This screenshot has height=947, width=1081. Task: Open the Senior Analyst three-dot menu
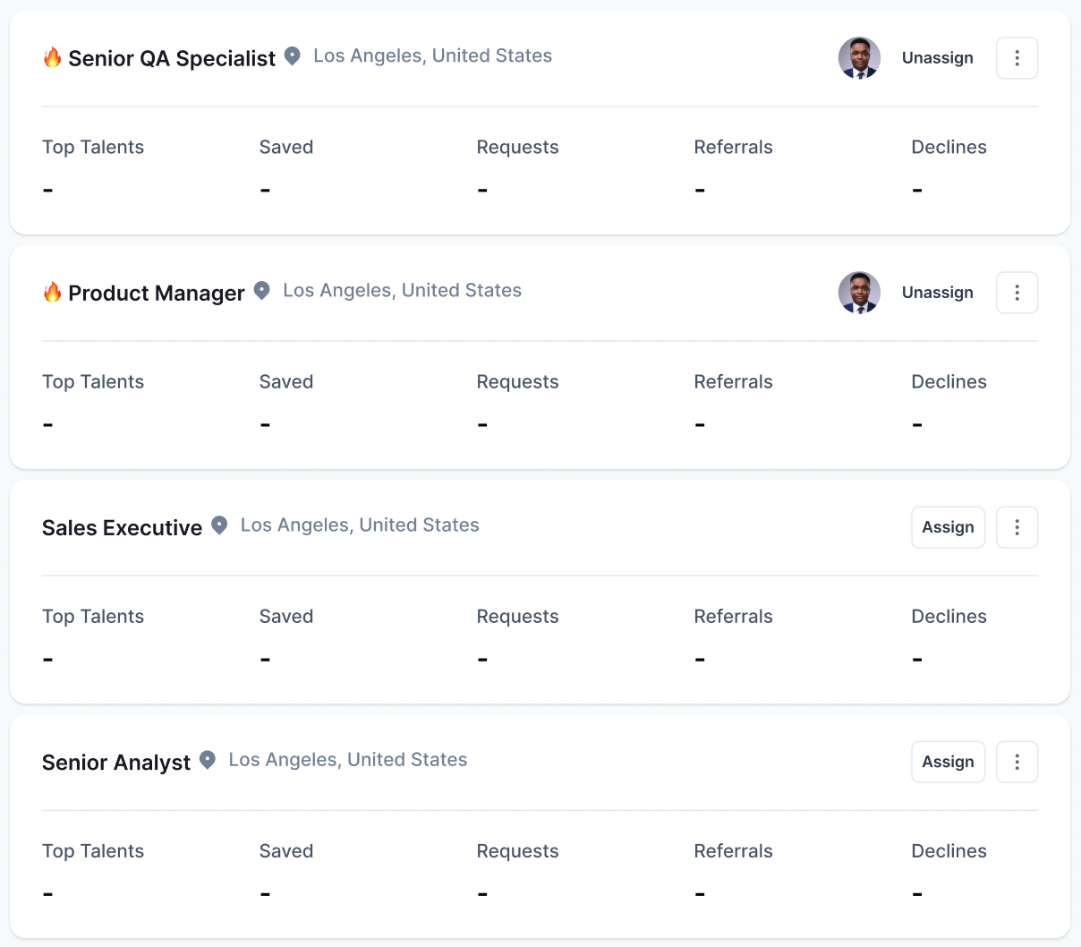pos(1017,762)
